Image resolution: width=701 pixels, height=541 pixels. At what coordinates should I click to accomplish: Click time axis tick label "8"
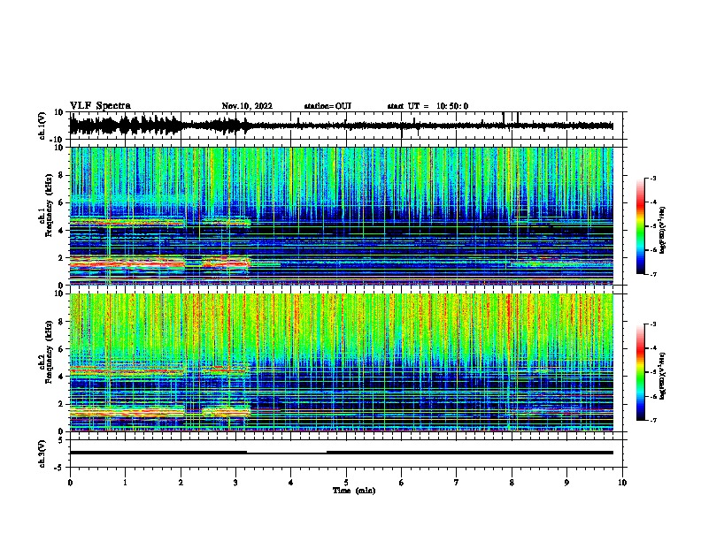click(x=512, y=483)
